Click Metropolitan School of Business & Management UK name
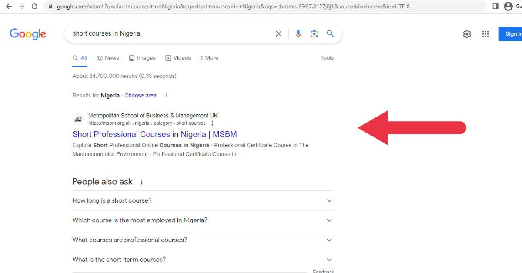The width and height of the screenshot is (522, 273). pos(153,116)
